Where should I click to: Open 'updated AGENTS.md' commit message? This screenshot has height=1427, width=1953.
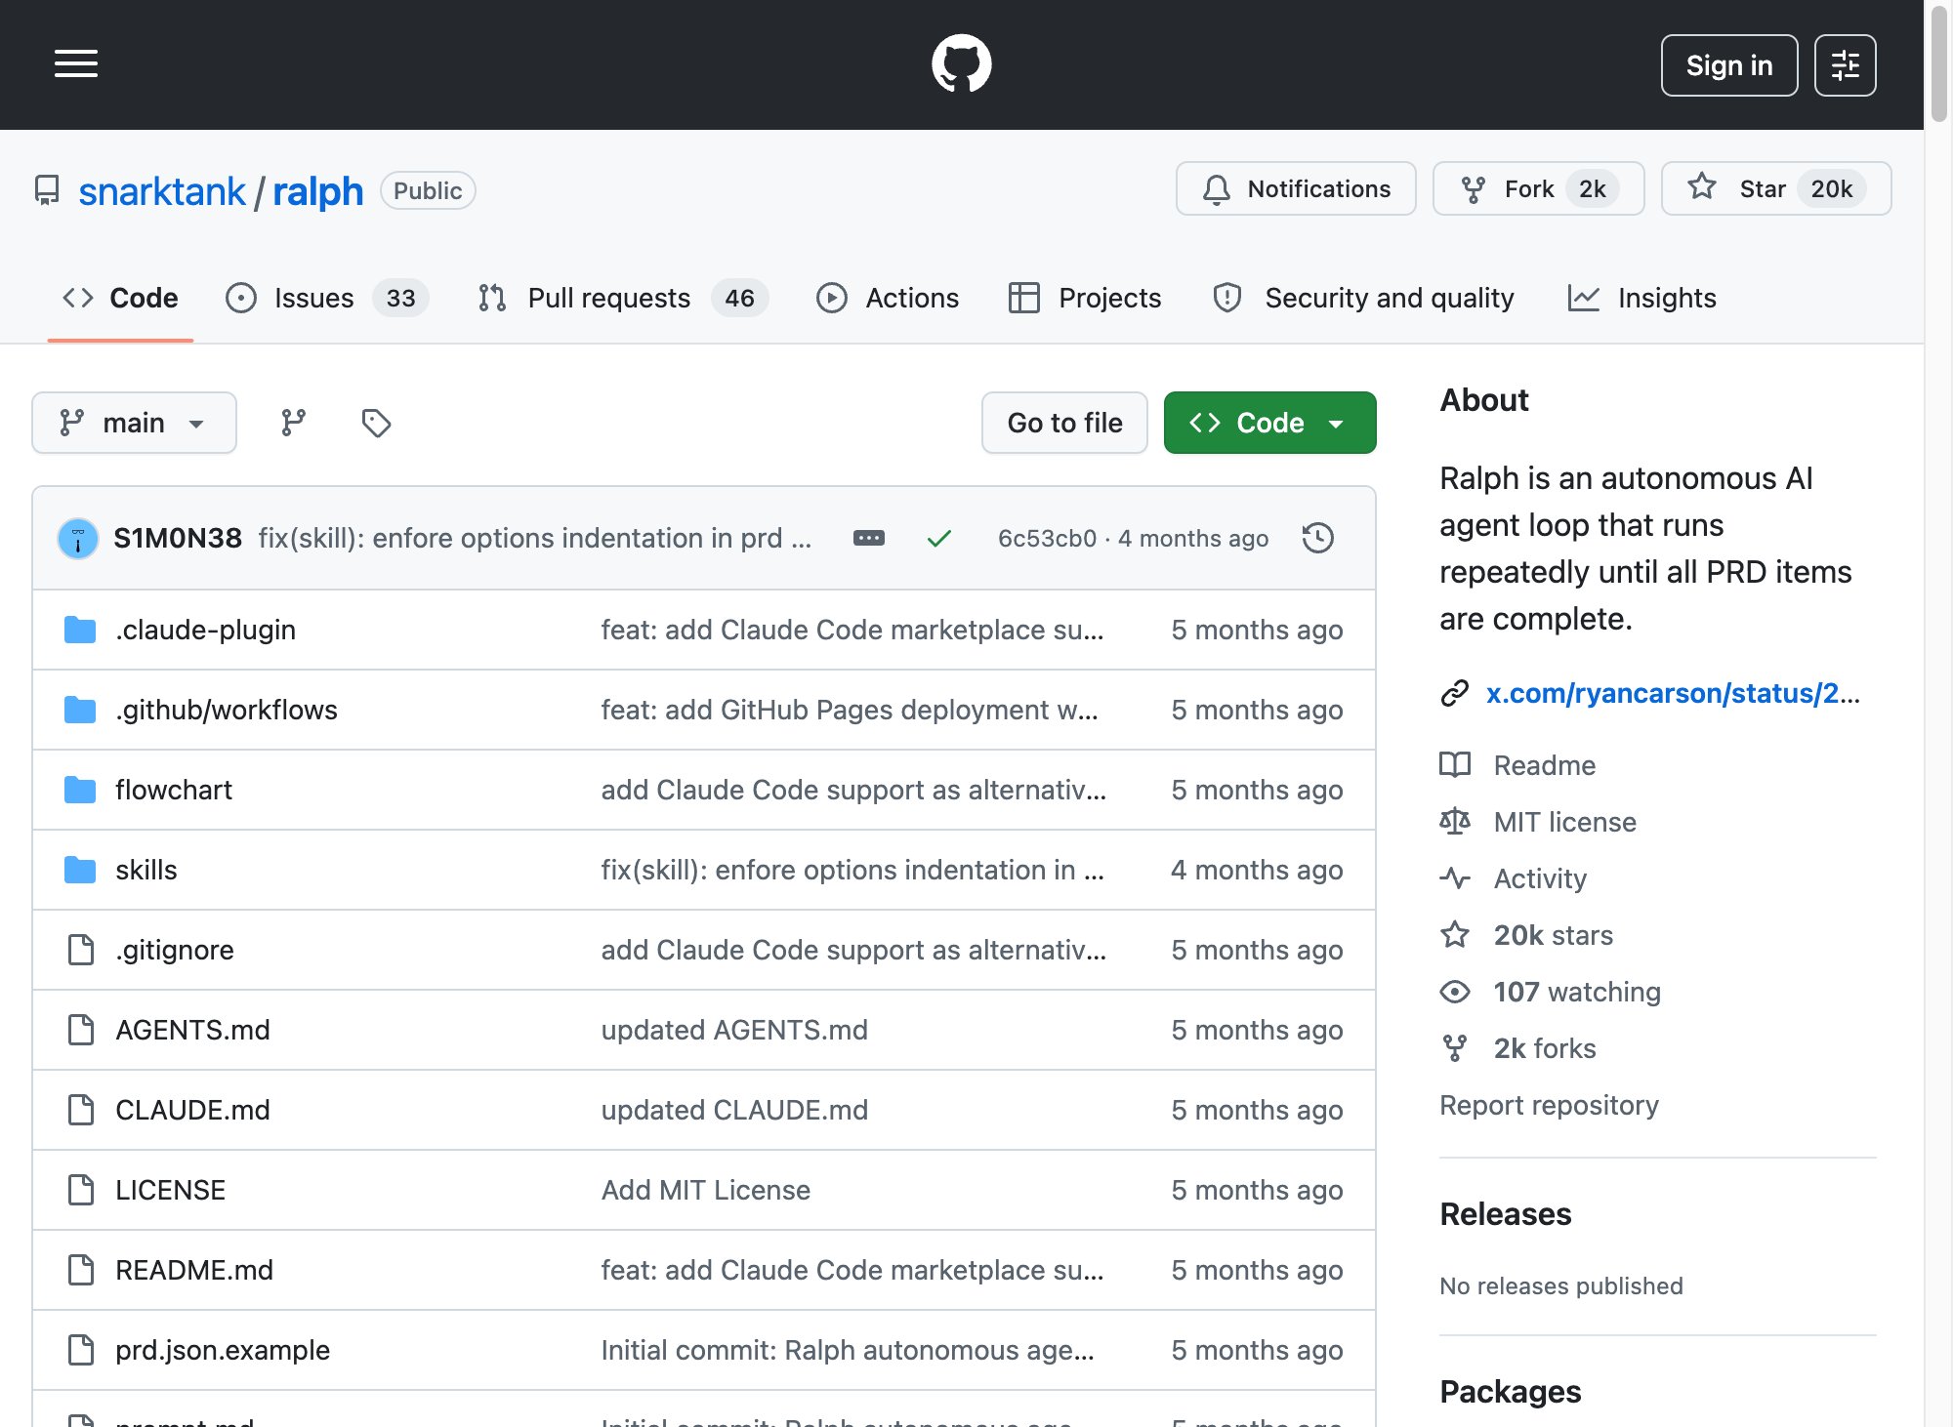point(734,1030)
